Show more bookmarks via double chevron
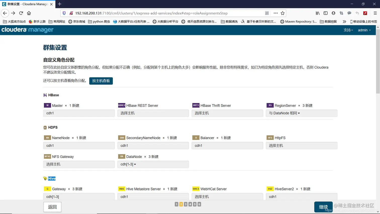Screen dimensions: 380x214 (x=344, y=22)
